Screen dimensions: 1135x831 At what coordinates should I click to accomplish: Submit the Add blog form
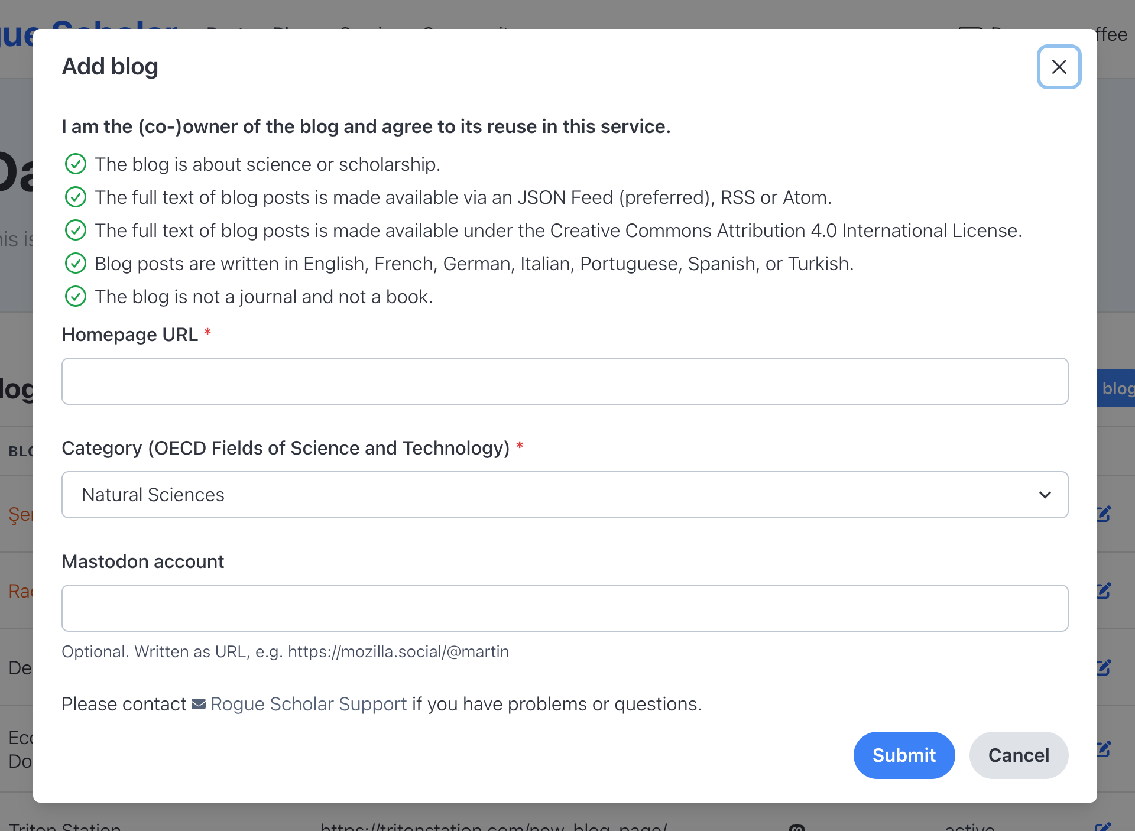[x=903, y=755]
